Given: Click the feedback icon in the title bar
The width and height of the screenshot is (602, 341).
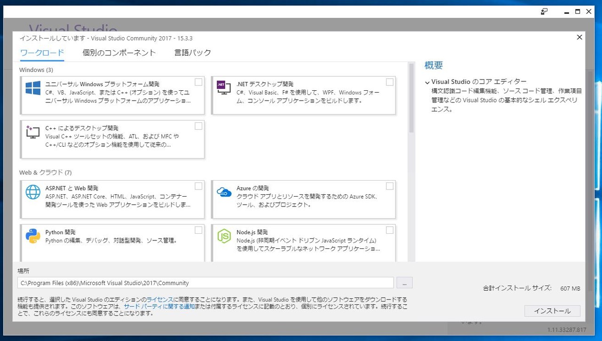Looking at the screenshot, I should (x=544, y=12).
